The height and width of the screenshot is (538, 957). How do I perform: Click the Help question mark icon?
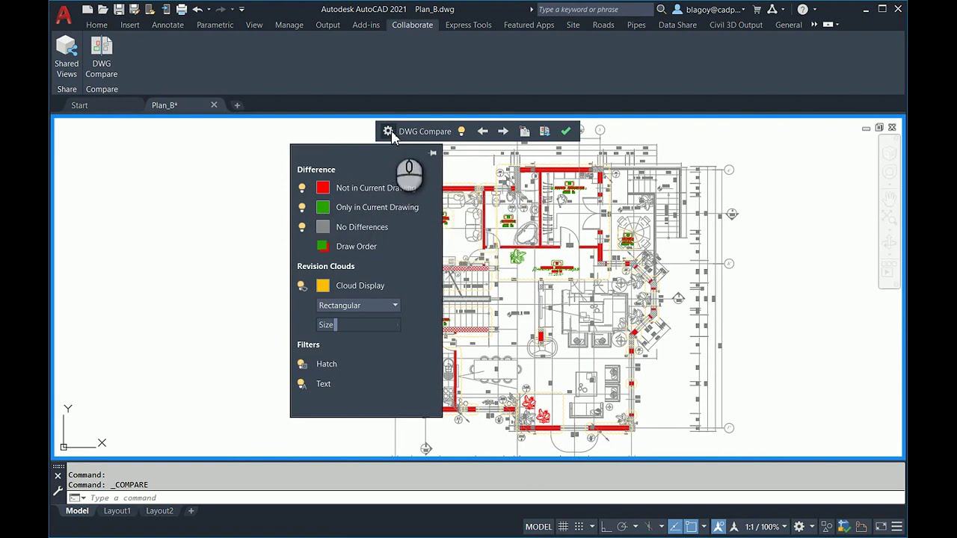(802, 10)
